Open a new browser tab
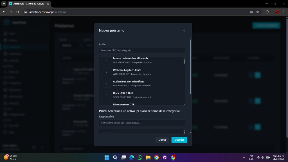The height and width of the screenshot is (162, 288). coord(55,4)
